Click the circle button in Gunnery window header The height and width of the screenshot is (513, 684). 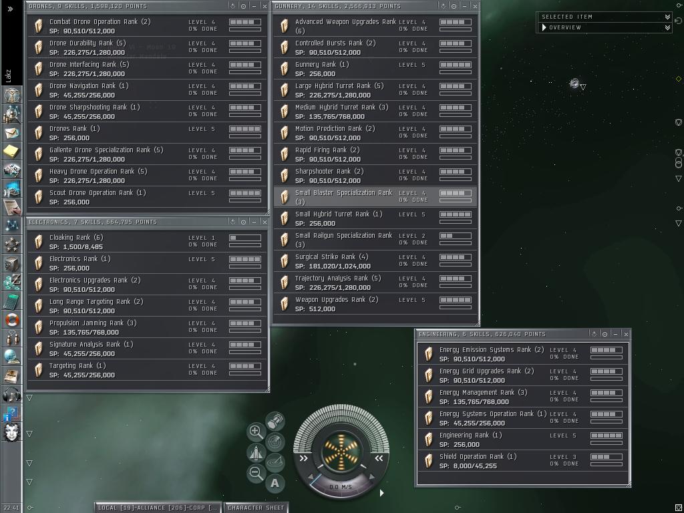(454, 6)
